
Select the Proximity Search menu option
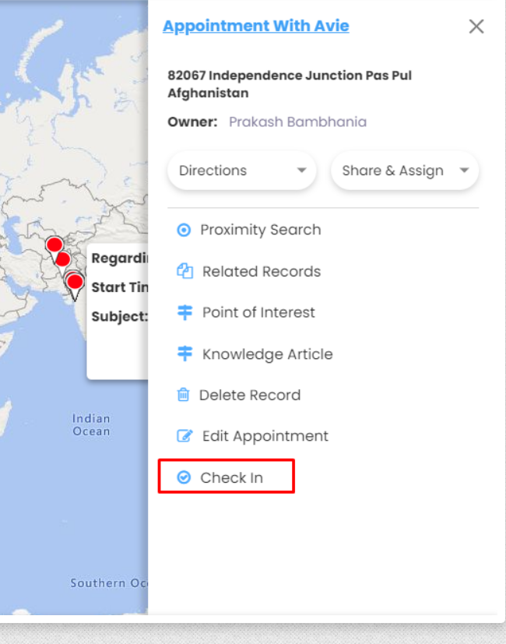coord(260,231)
